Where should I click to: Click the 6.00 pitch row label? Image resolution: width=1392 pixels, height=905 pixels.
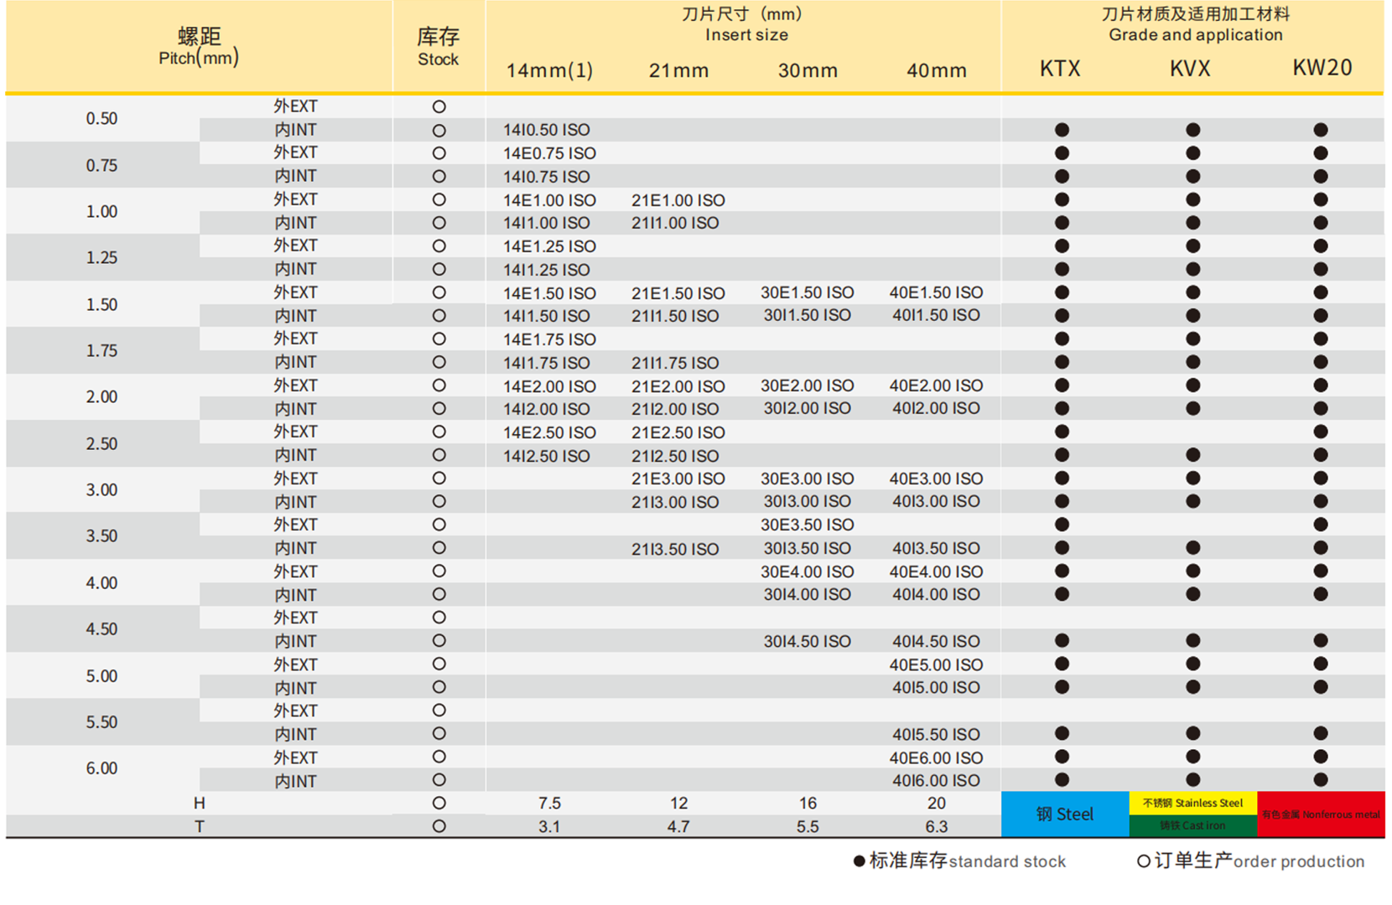point(101,768)
